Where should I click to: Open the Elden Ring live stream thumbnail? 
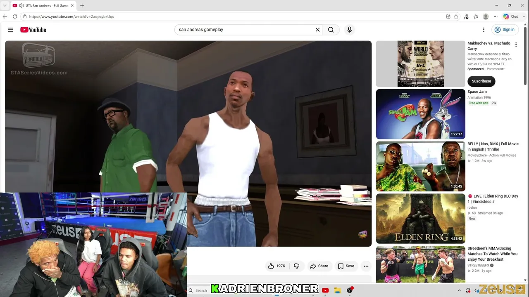click(421, 219)
